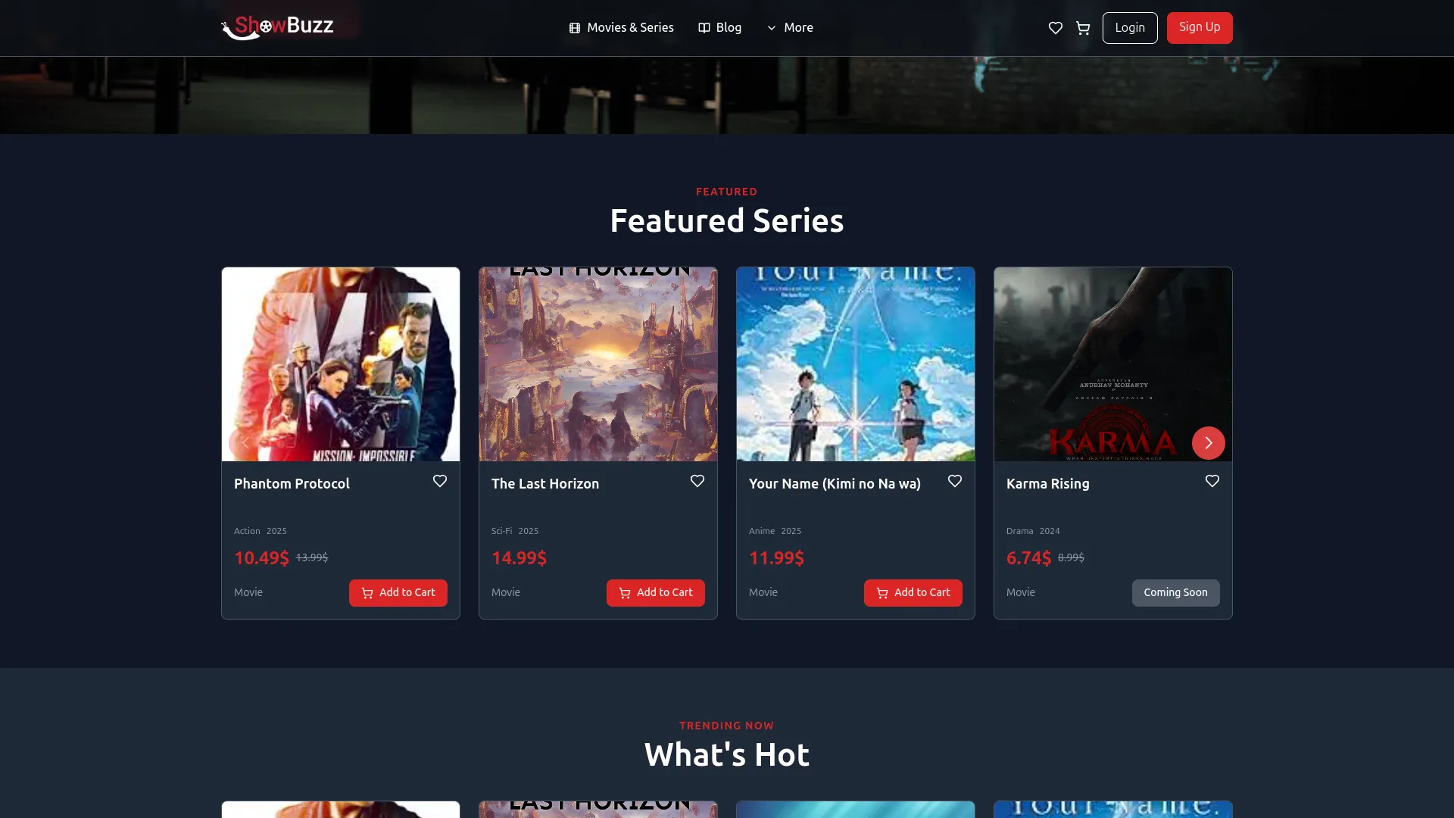Click the Login button

[x=1130, y=28]
